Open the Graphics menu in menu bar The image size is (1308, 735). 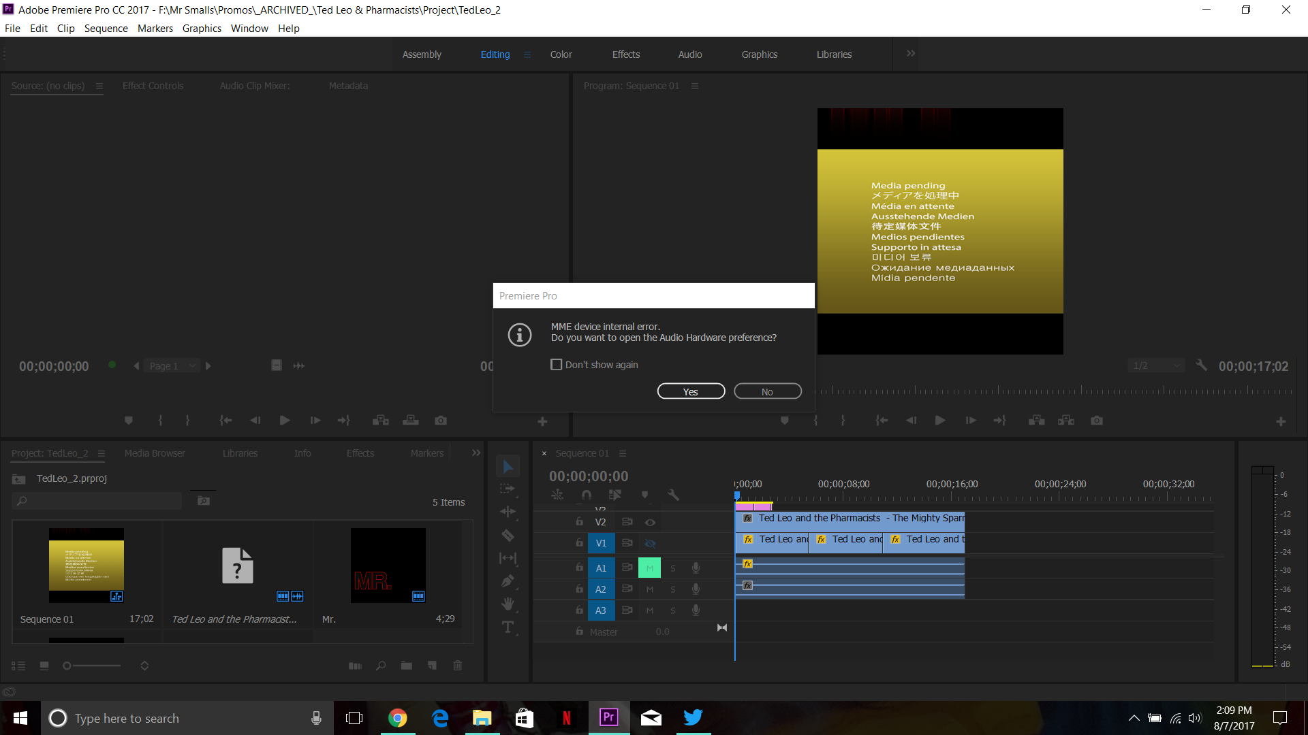(202, 29)
